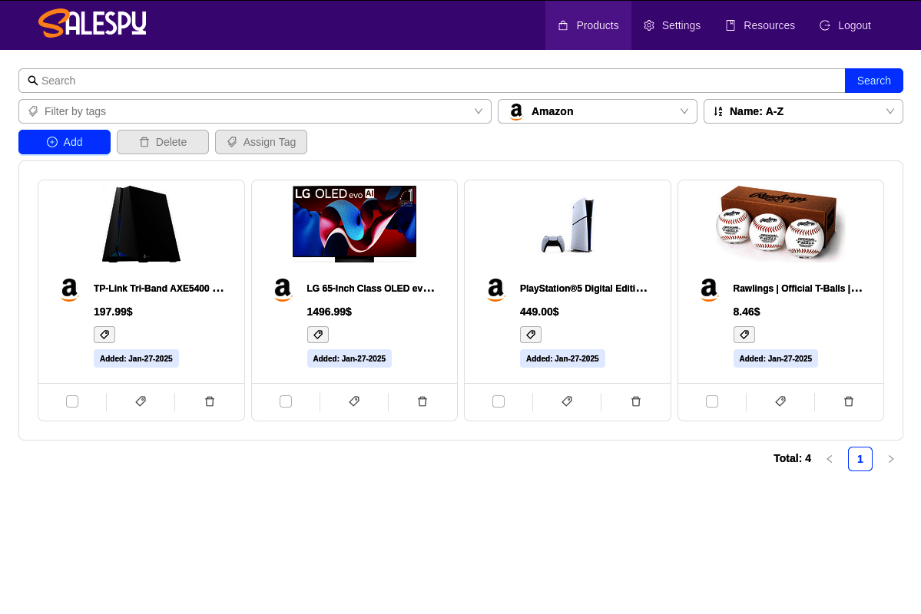The width and height of the screenshot is (921, 614).
Task: Click the TP-Link price 197.99$
Action: pyautogui.click(x=114, y=312)
